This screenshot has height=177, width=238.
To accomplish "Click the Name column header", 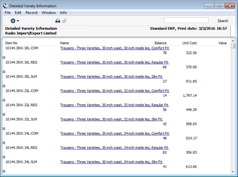I will (x=65, y=43).
